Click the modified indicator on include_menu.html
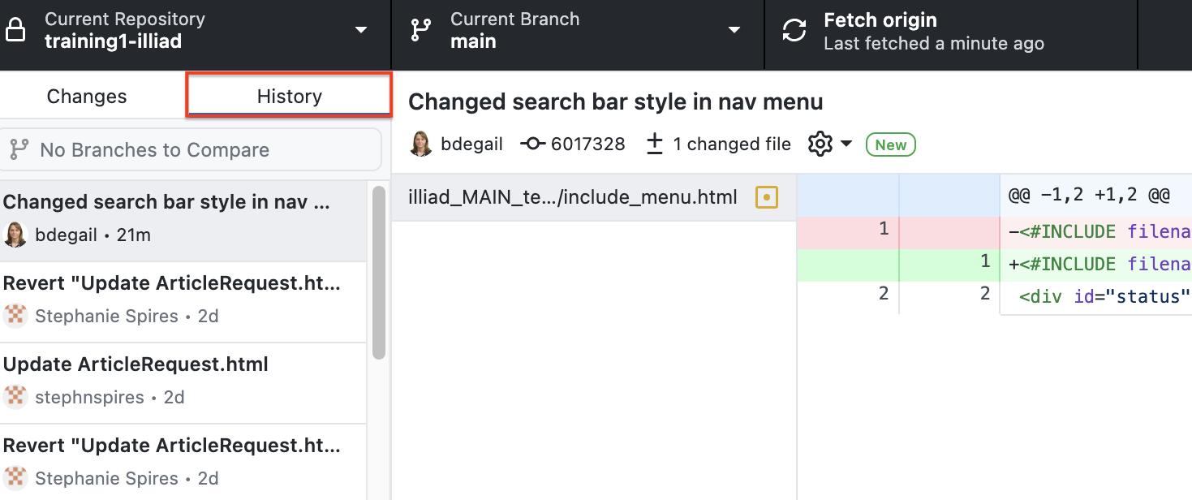Image resolution: width=1192 pixels, height=500 pixels. (766, 196)
